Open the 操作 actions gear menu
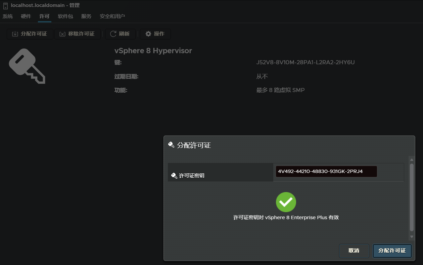Screen dimensions: 423x265 pos(155,34)
